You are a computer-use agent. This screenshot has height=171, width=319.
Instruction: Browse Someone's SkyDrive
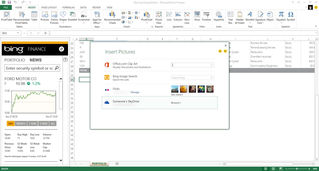coord(176,103)
